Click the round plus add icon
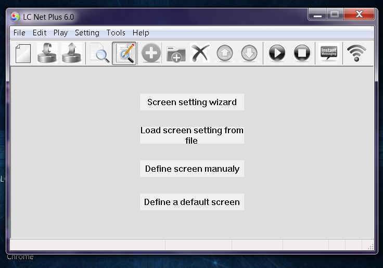This screenshot has width=383, height=268. click(x=151, y=53)
